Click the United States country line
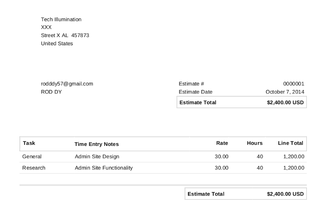The width and height of the screenshot is (318, 212). 57,43
